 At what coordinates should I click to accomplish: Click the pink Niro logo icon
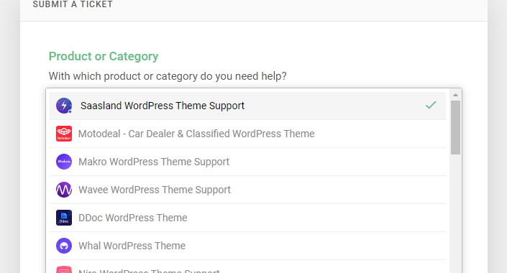tap(64, 269)
